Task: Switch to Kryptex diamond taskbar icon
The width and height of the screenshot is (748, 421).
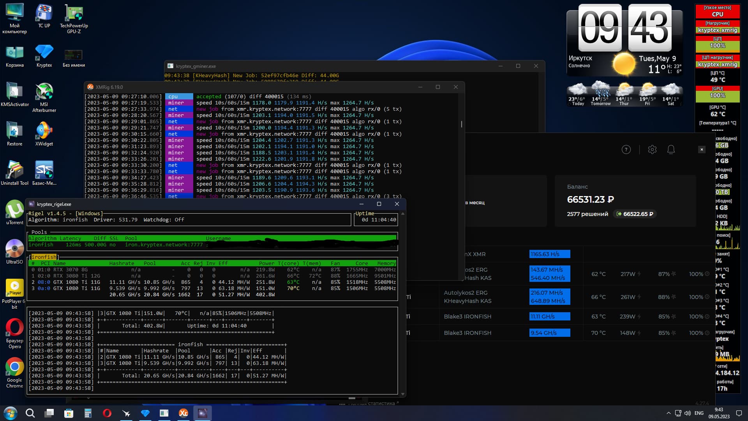Action: (145, 413)
